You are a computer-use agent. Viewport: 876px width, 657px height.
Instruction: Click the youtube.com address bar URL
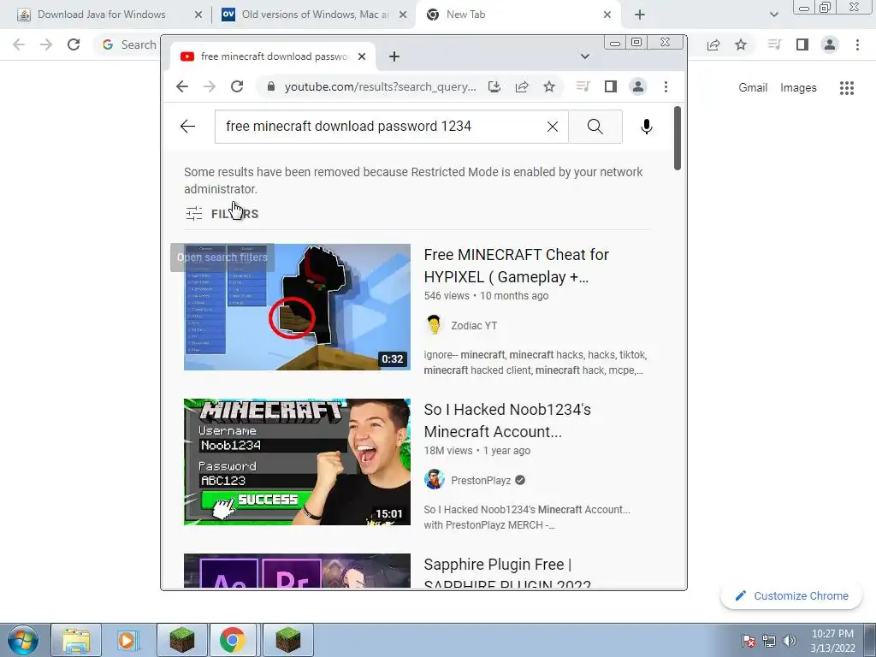coord(380,86)
